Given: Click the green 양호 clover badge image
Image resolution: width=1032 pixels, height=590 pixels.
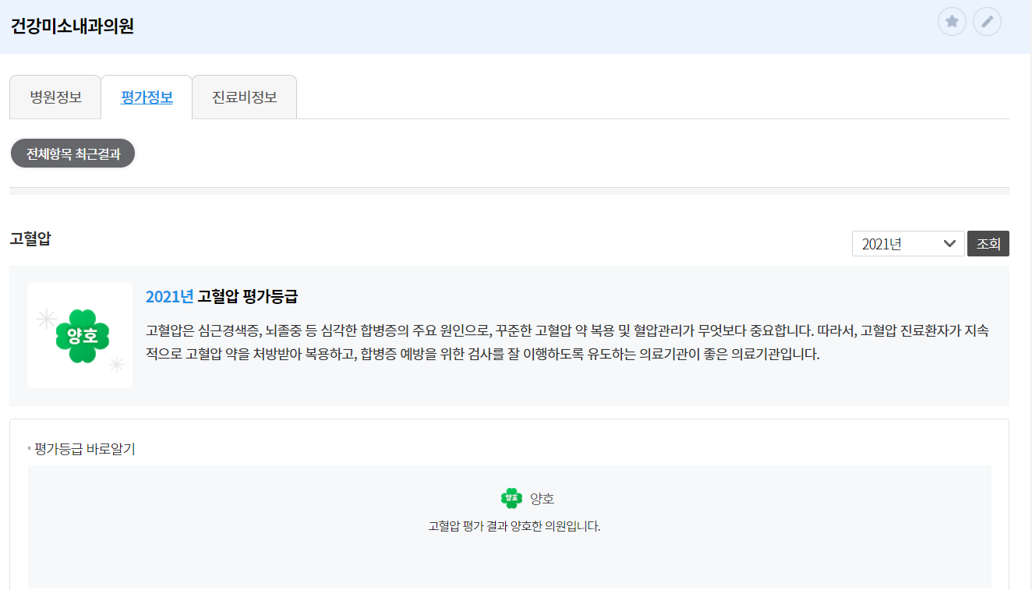Looking at the screenshot, I should coord(80,335).
